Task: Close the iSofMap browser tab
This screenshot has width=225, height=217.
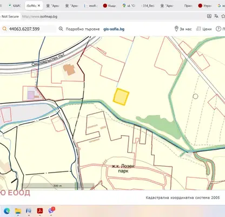Action: point(39,6)
